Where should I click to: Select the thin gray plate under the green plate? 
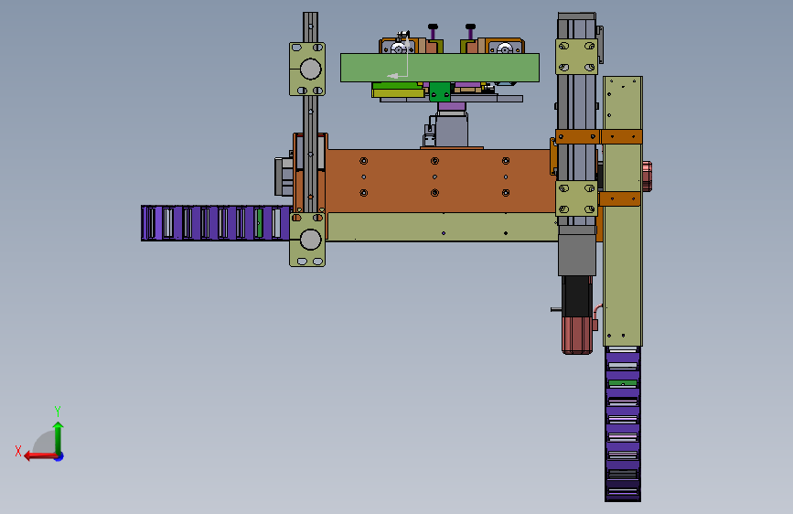click(x=451, y=99)
